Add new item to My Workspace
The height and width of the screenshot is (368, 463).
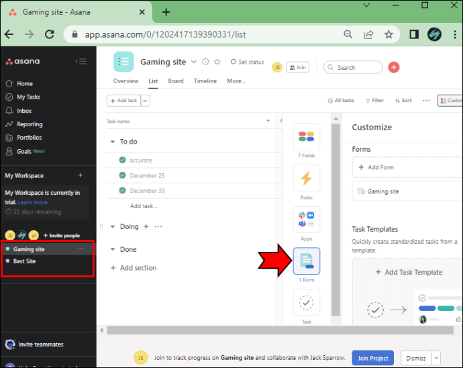click(x=81, y=175)
